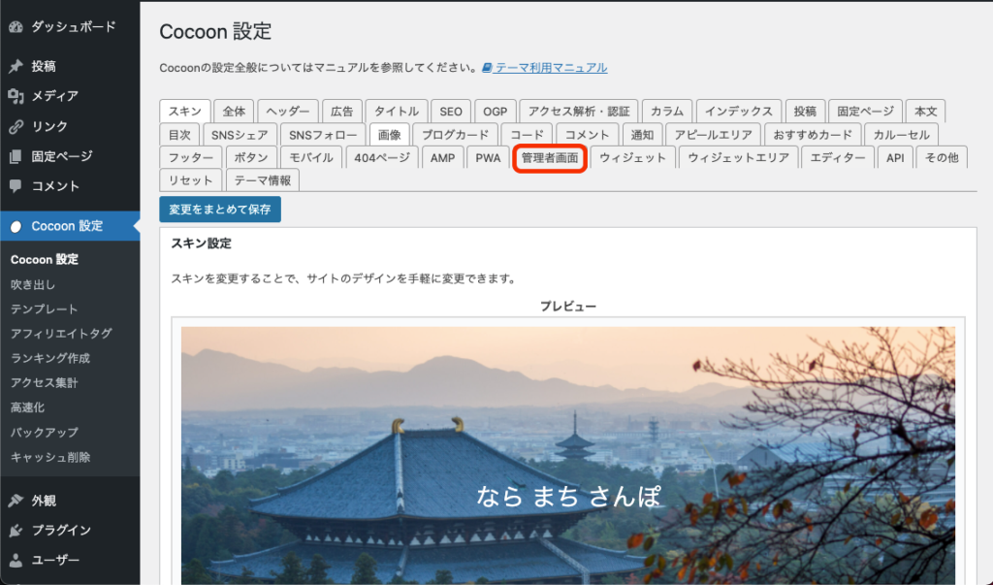The image size is (993, 585).
Task: Open the テーマ利用マニュアル link
Action: [x=551, y=68]
